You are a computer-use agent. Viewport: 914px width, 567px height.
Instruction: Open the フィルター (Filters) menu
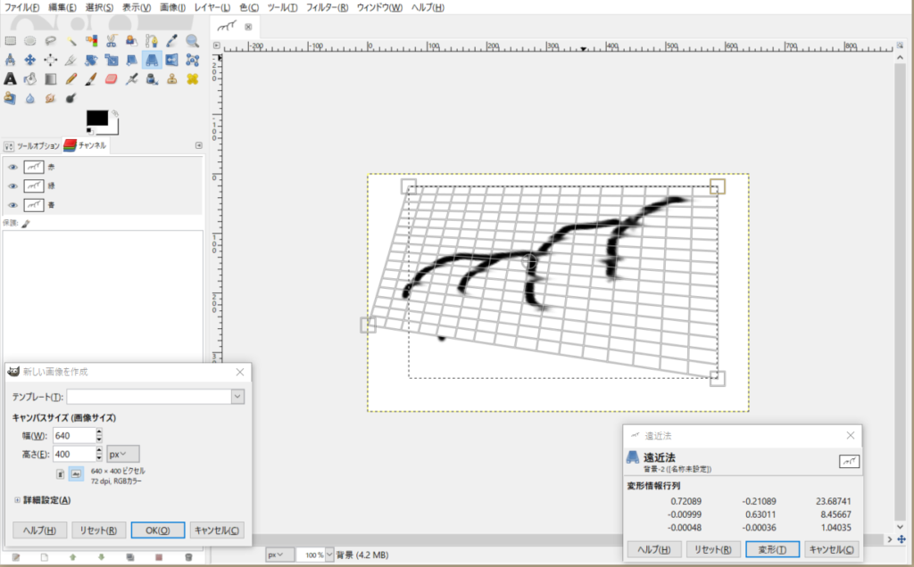327,7
